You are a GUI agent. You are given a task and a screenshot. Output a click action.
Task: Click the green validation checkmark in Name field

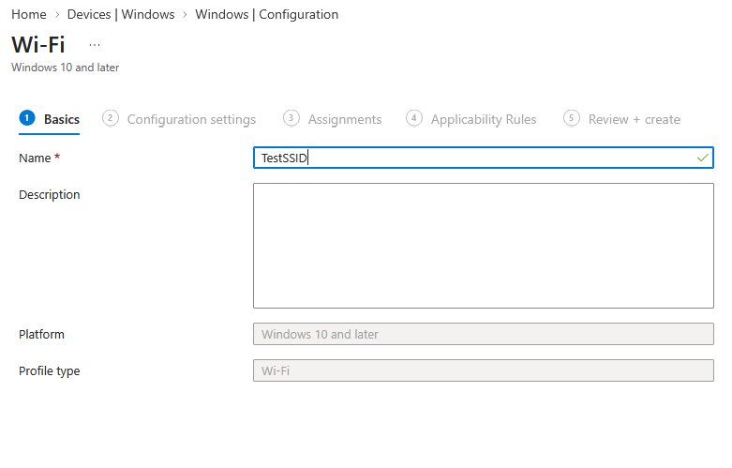tap(703, 158)
